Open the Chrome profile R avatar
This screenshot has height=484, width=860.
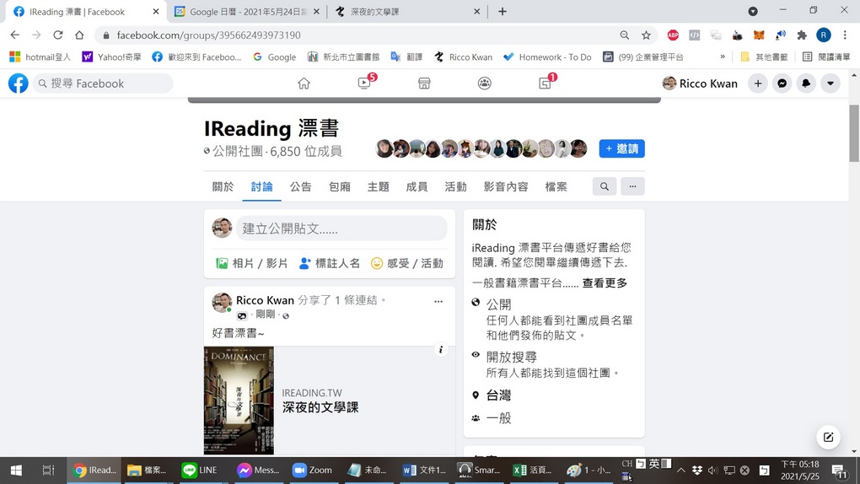(823, 35)
